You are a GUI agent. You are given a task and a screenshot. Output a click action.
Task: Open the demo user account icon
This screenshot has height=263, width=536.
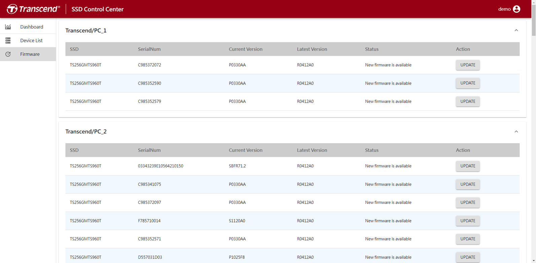tap(516, 9)
